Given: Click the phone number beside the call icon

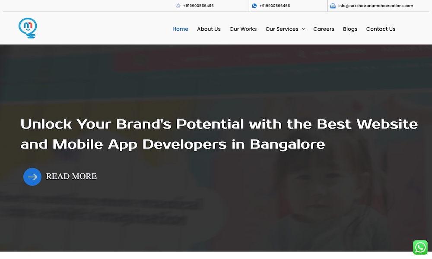Looking at the screenshot, I should [x=198, y=6].
